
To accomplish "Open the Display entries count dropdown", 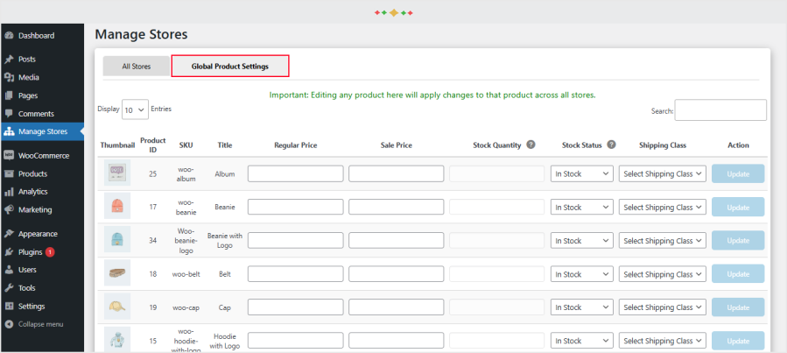I will click(x=135, y=109).
